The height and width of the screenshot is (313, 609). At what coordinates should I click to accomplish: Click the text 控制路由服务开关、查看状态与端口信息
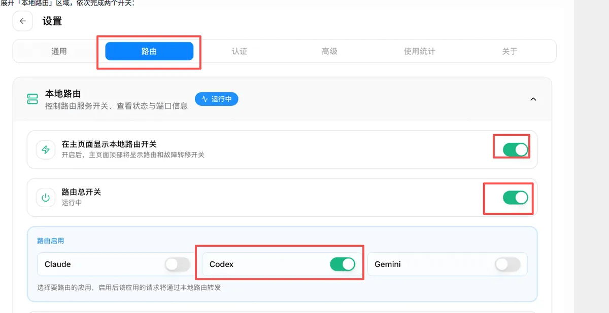(x=116, y=106)
